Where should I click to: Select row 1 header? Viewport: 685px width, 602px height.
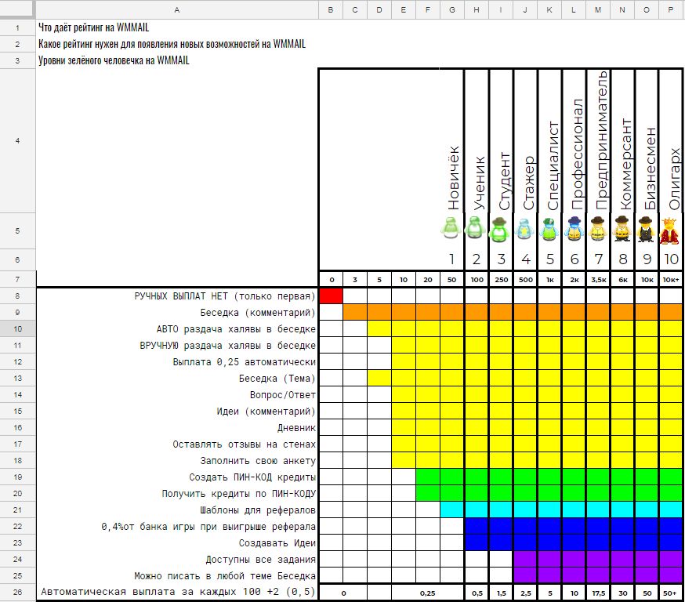(17, 27)
